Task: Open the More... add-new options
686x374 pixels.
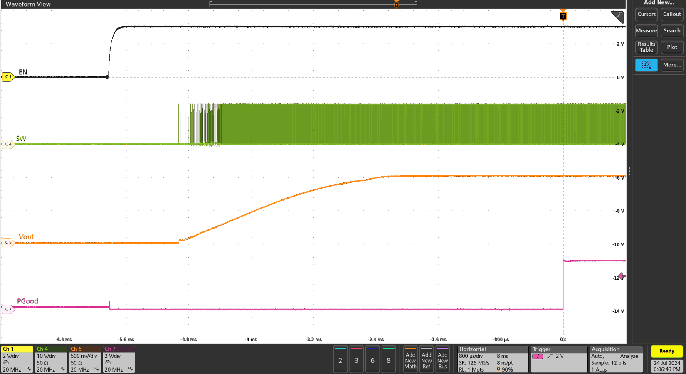Action: click(672, 65)
